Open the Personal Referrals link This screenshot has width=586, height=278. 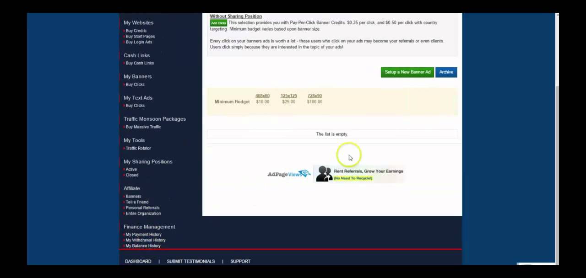point(142,208)
